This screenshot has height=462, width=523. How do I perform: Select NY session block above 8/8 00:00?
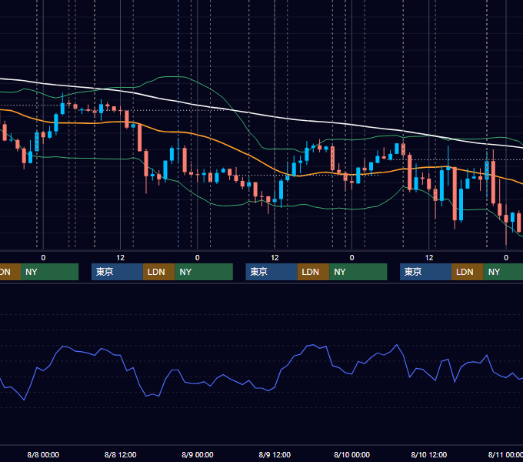coord(49,272)
